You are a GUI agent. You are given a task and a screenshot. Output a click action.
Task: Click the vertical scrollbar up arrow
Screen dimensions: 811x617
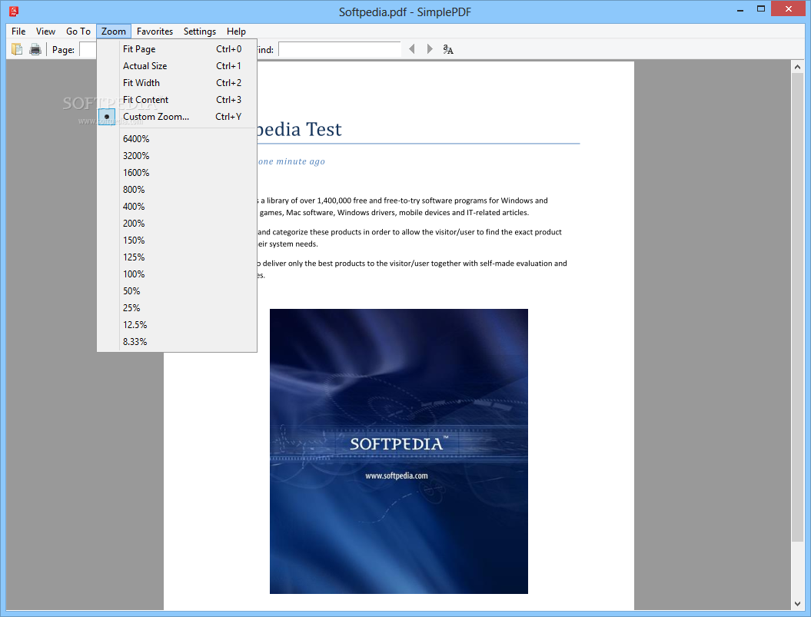click(x=797, y=67)
